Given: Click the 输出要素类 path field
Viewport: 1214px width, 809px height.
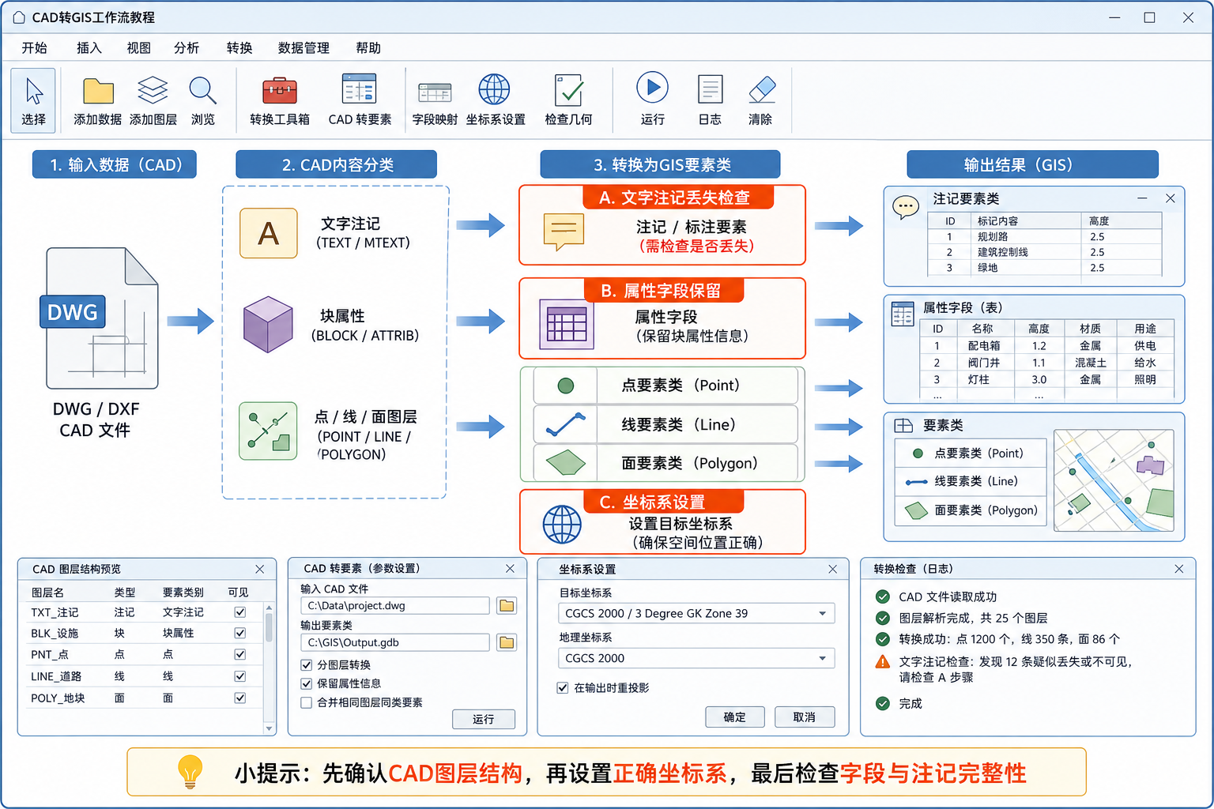Looking at the screenshot, I should tap(395, 642).
